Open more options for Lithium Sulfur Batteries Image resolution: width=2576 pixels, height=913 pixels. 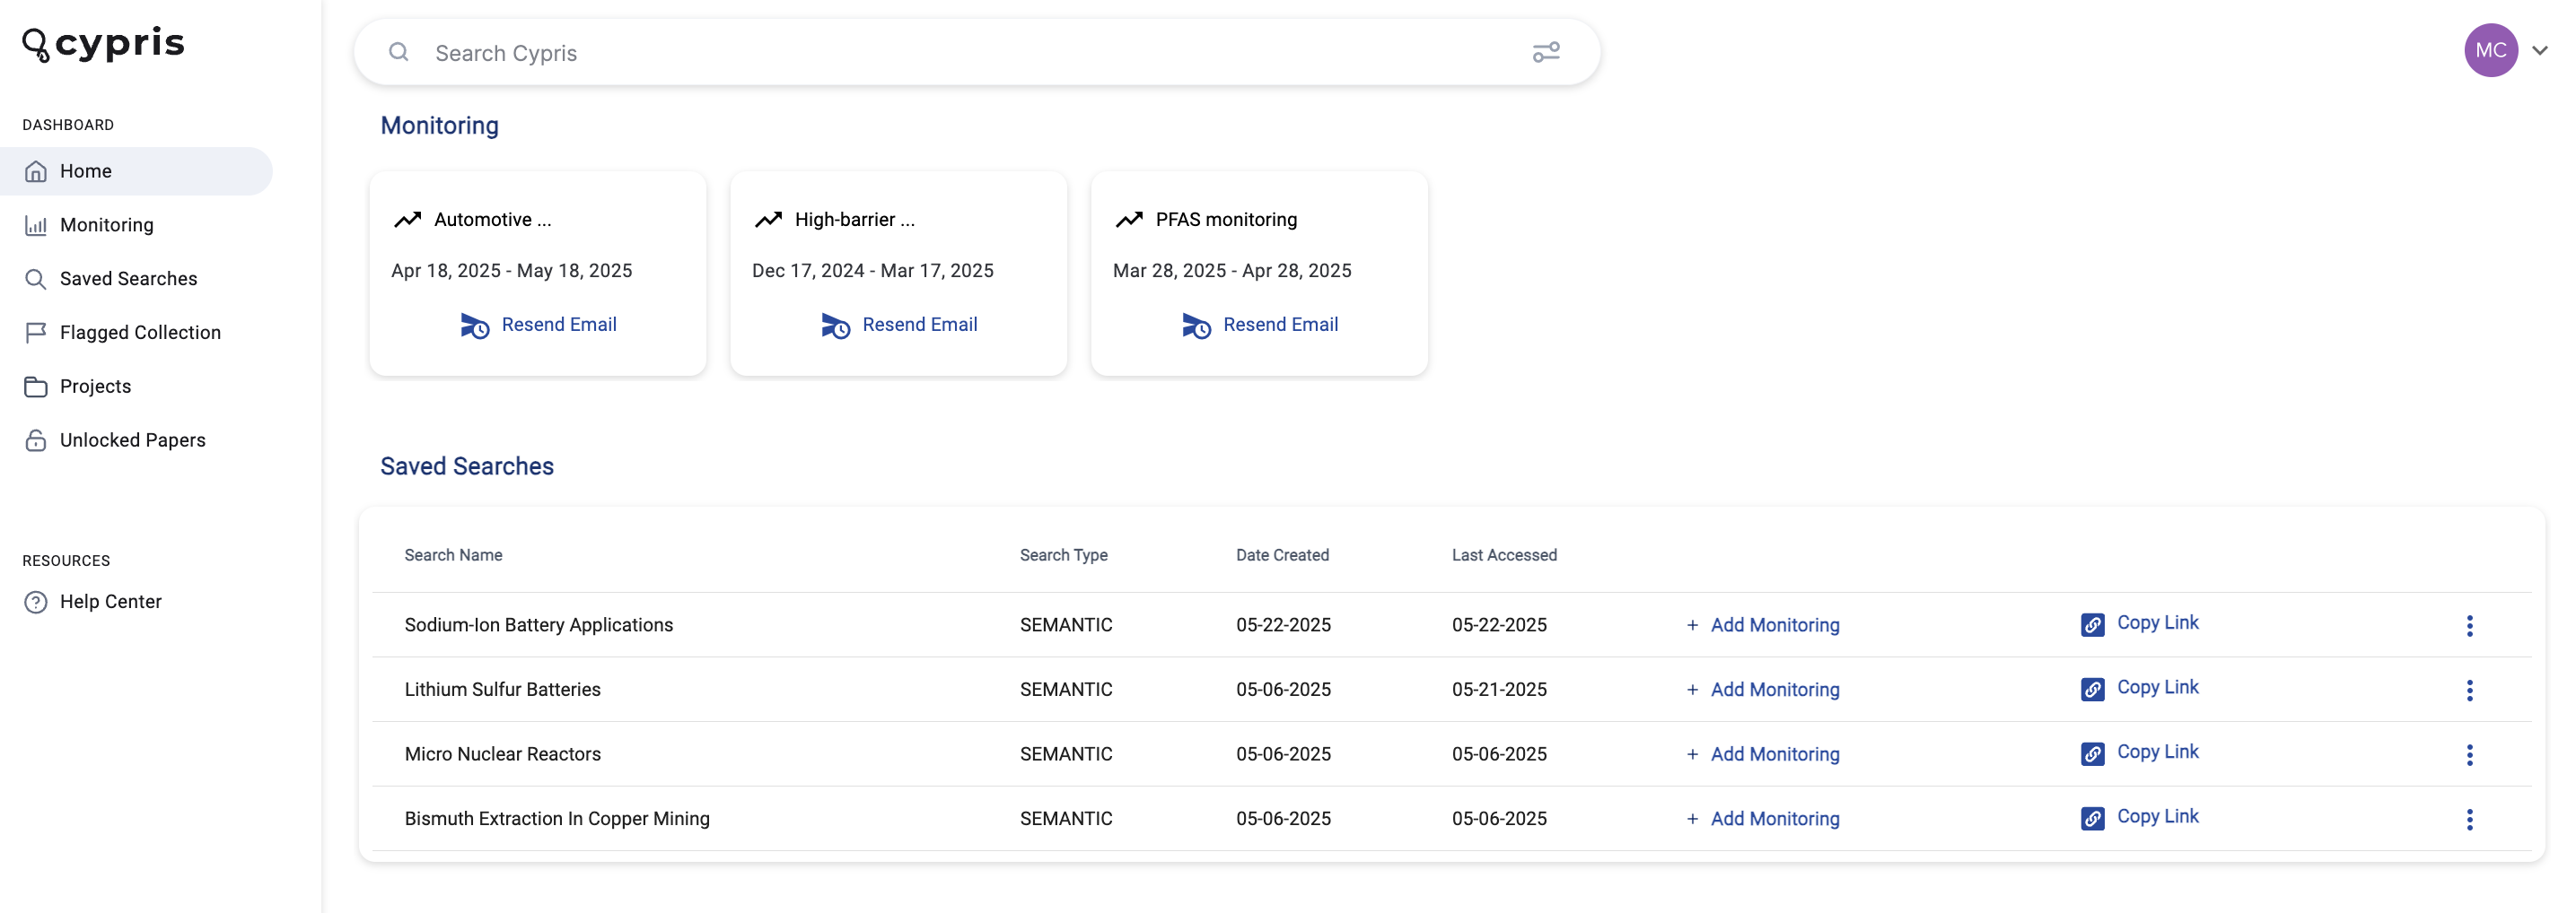pyautogui.click(x=2469, y=690)
